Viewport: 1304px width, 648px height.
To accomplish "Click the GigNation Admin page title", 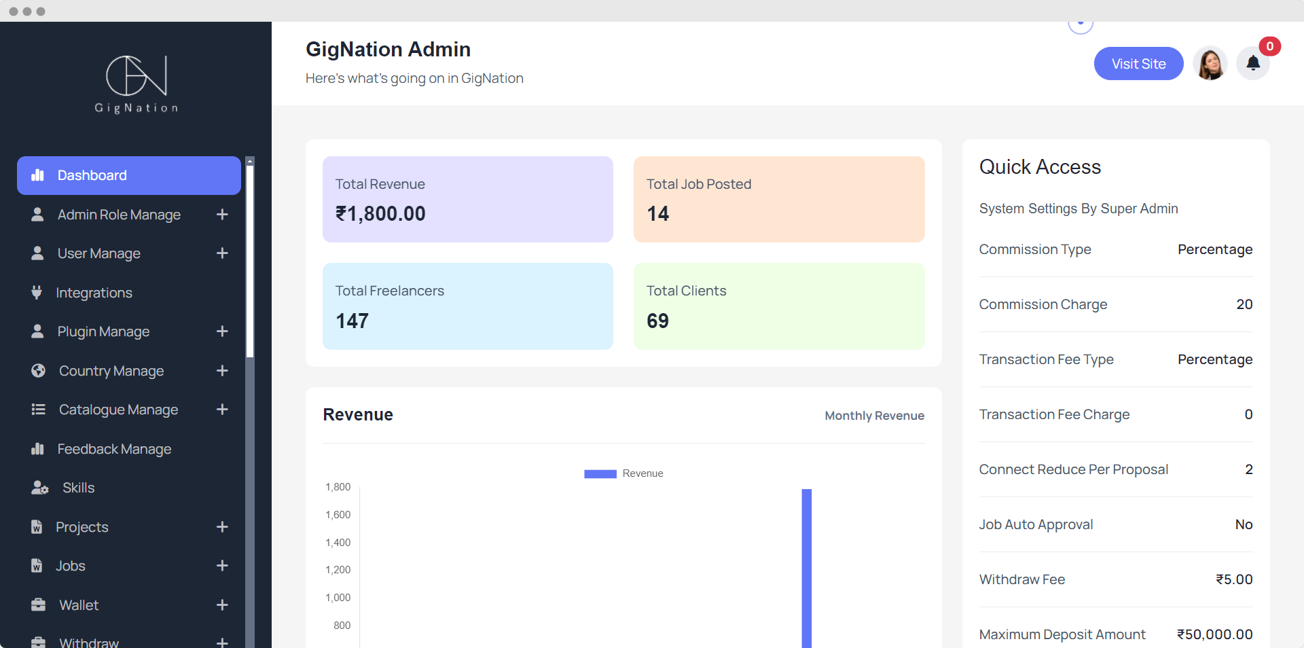I will click(x=388, y=49).
